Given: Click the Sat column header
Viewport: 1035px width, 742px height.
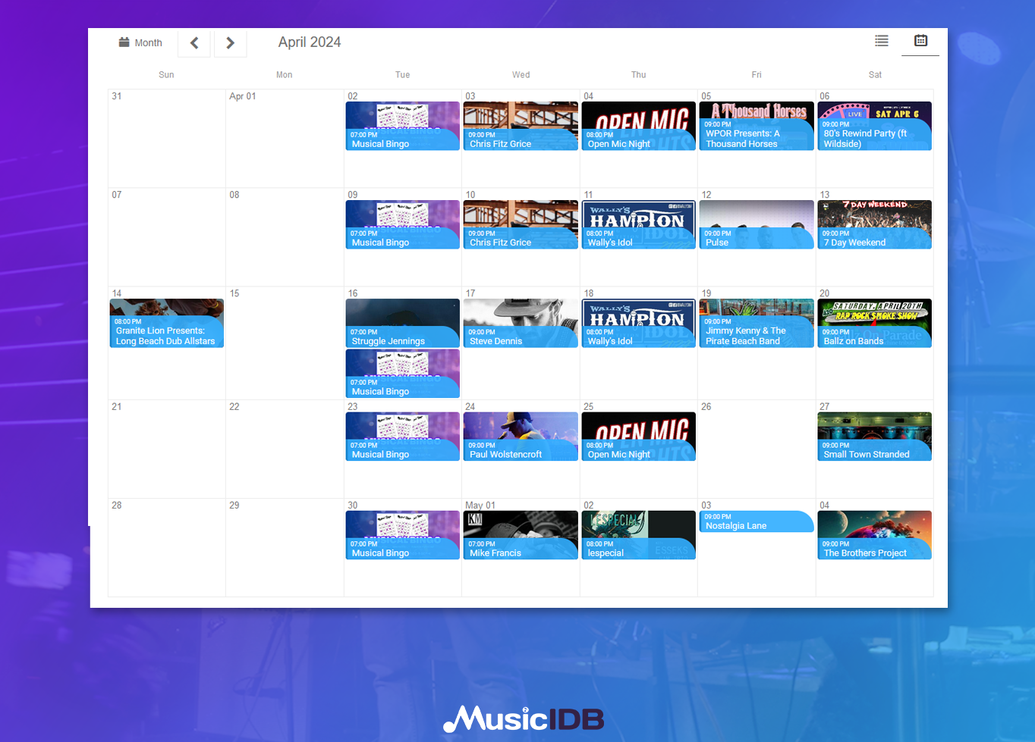Looking at the screenshot, I should click(875, 75).
